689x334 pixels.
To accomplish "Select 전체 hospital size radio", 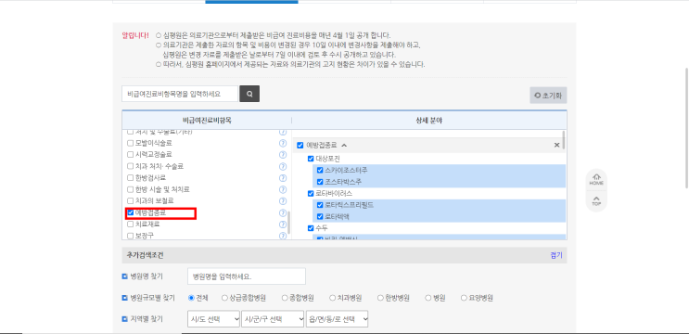I will (191, 298).
